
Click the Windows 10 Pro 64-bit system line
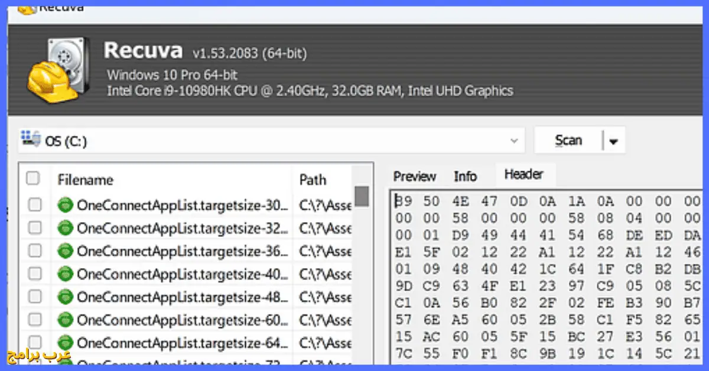[173, 75]
